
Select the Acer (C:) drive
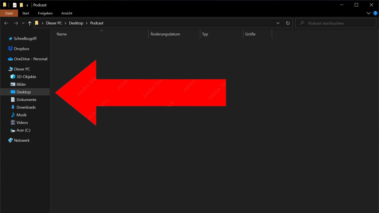pyautogui.click(x=23, y=130)
